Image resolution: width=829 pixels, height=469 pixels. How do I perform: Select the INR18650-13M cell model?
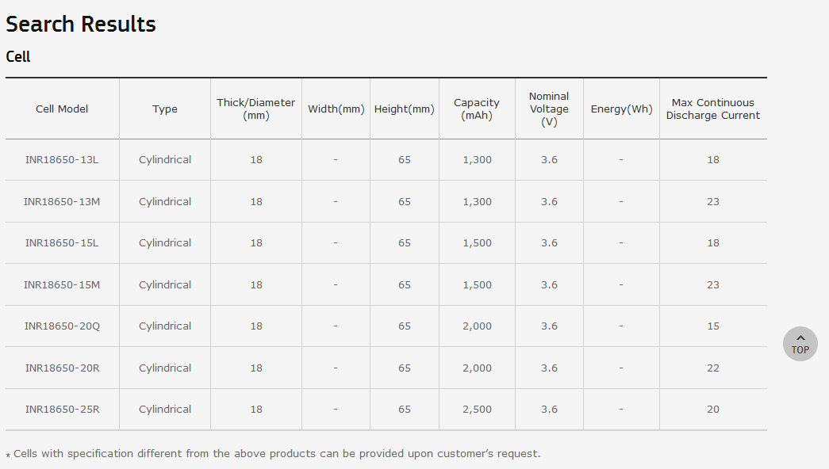pyautogui.click(x=62, y=201)
